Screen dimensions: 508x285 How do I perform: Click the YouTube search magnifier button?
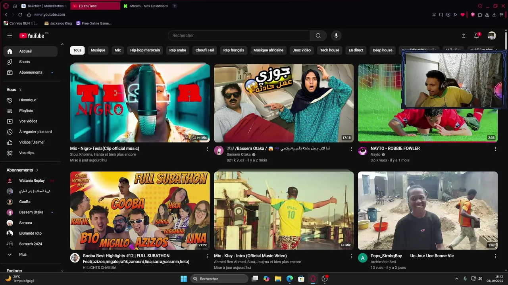pos(318,36)
